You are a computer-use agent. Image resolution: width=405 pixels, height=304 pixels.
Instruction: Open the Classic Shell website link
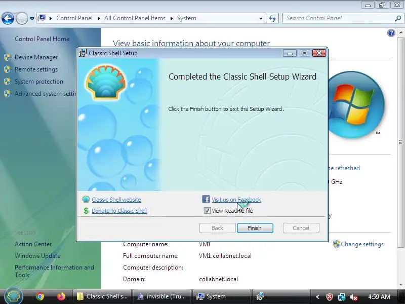(x=116, y=200)
